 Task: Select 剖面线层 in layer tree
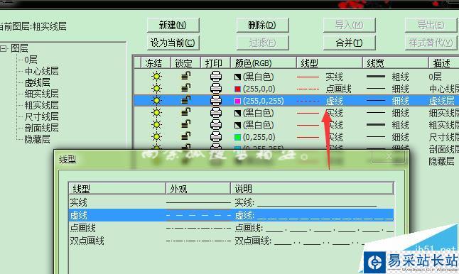pyautogui.click(x=42, y=128)
